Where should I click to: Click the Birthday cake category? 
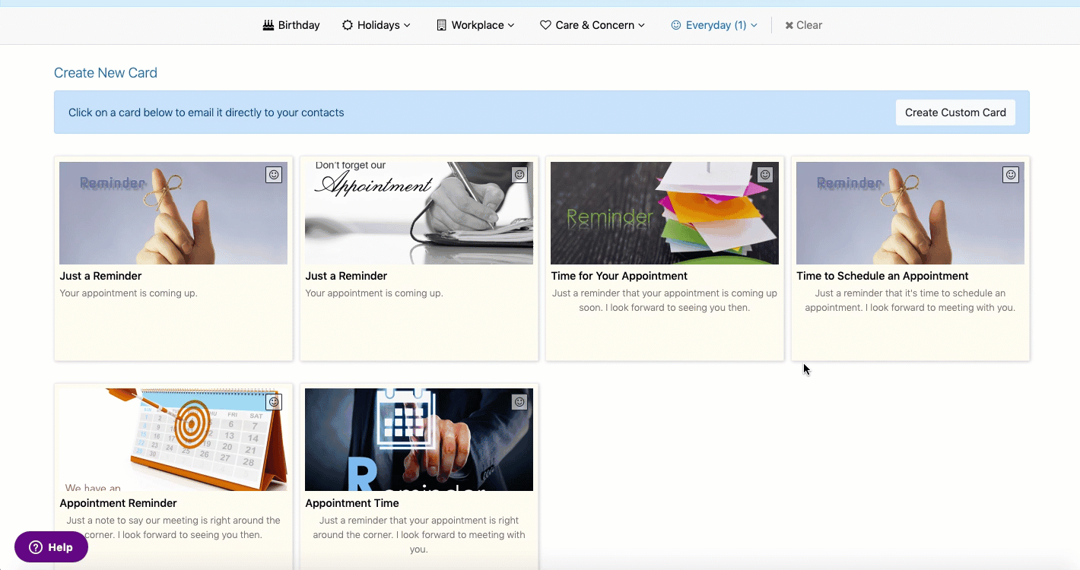291,25
